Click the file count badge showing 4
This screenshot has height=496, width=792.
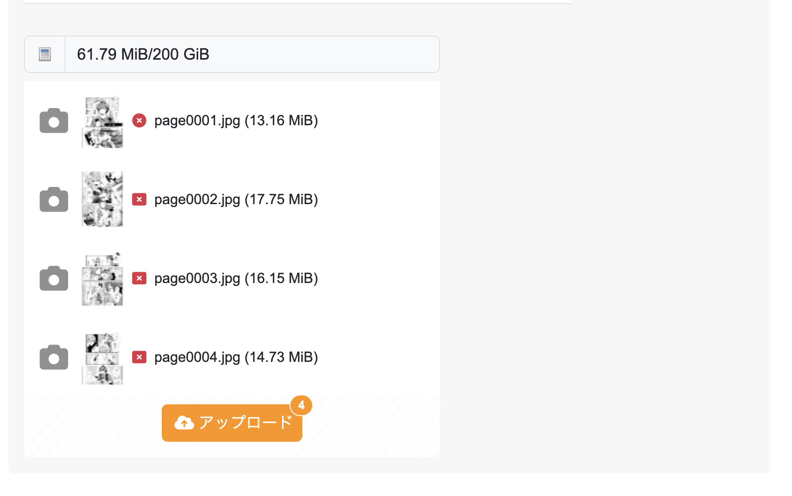pyautogui.click(x=301, y=405)
